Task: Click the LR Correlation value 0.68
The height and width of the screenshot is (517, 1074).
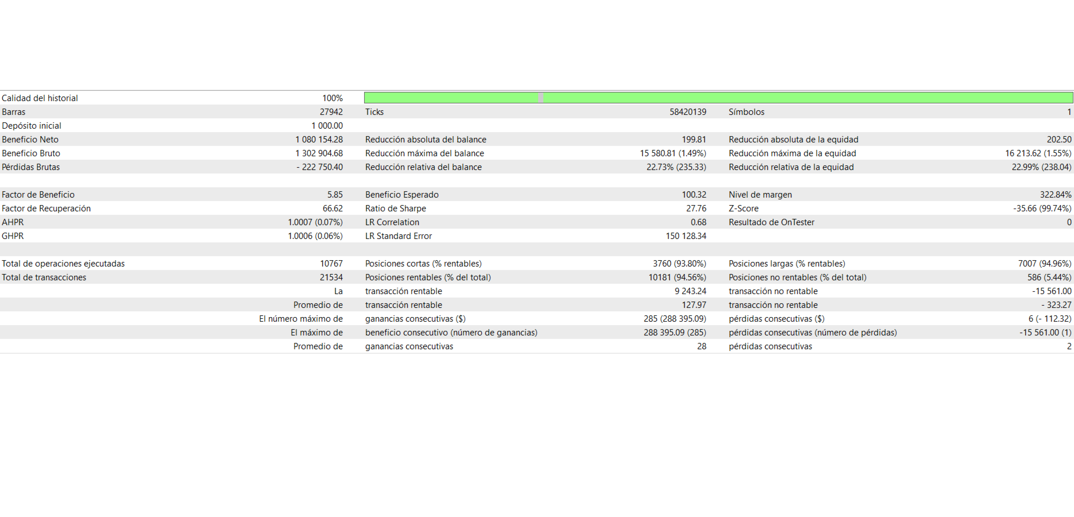Action: coord(698,222)
